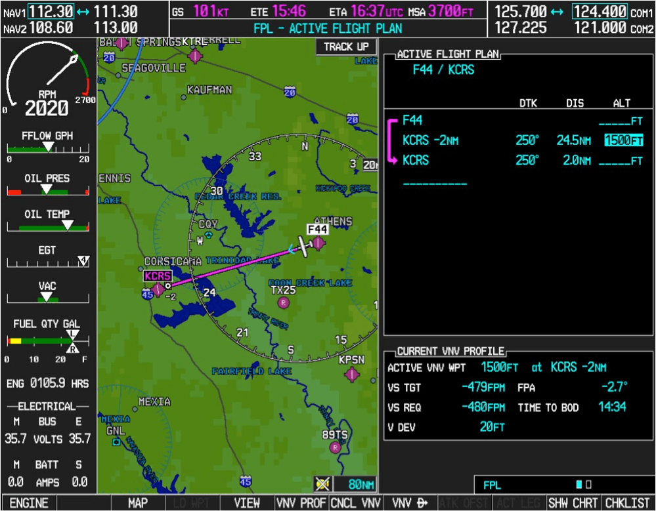Viewport: 656px width, 511px height.
Task: Click the TX25 restricted airport symbol
Action: tap(284, 302)
